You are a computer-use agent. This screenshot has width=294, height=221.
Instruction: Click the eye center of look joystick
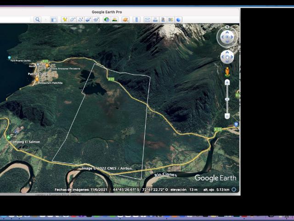tap(227, 37)
